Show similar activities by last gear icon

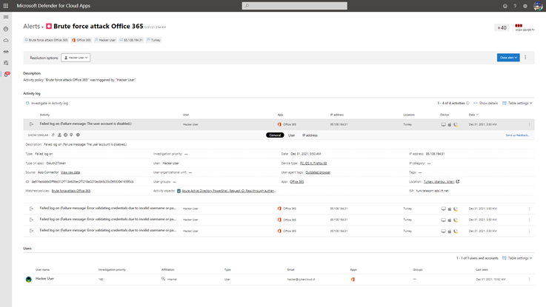coord(78,135)
